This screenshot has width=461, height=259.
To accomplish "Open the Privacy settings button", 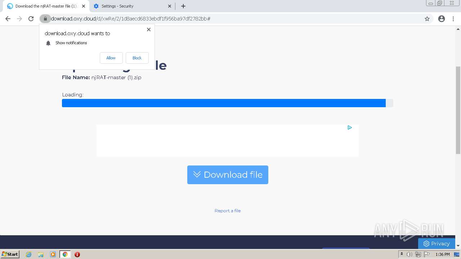I will [437, 244].
